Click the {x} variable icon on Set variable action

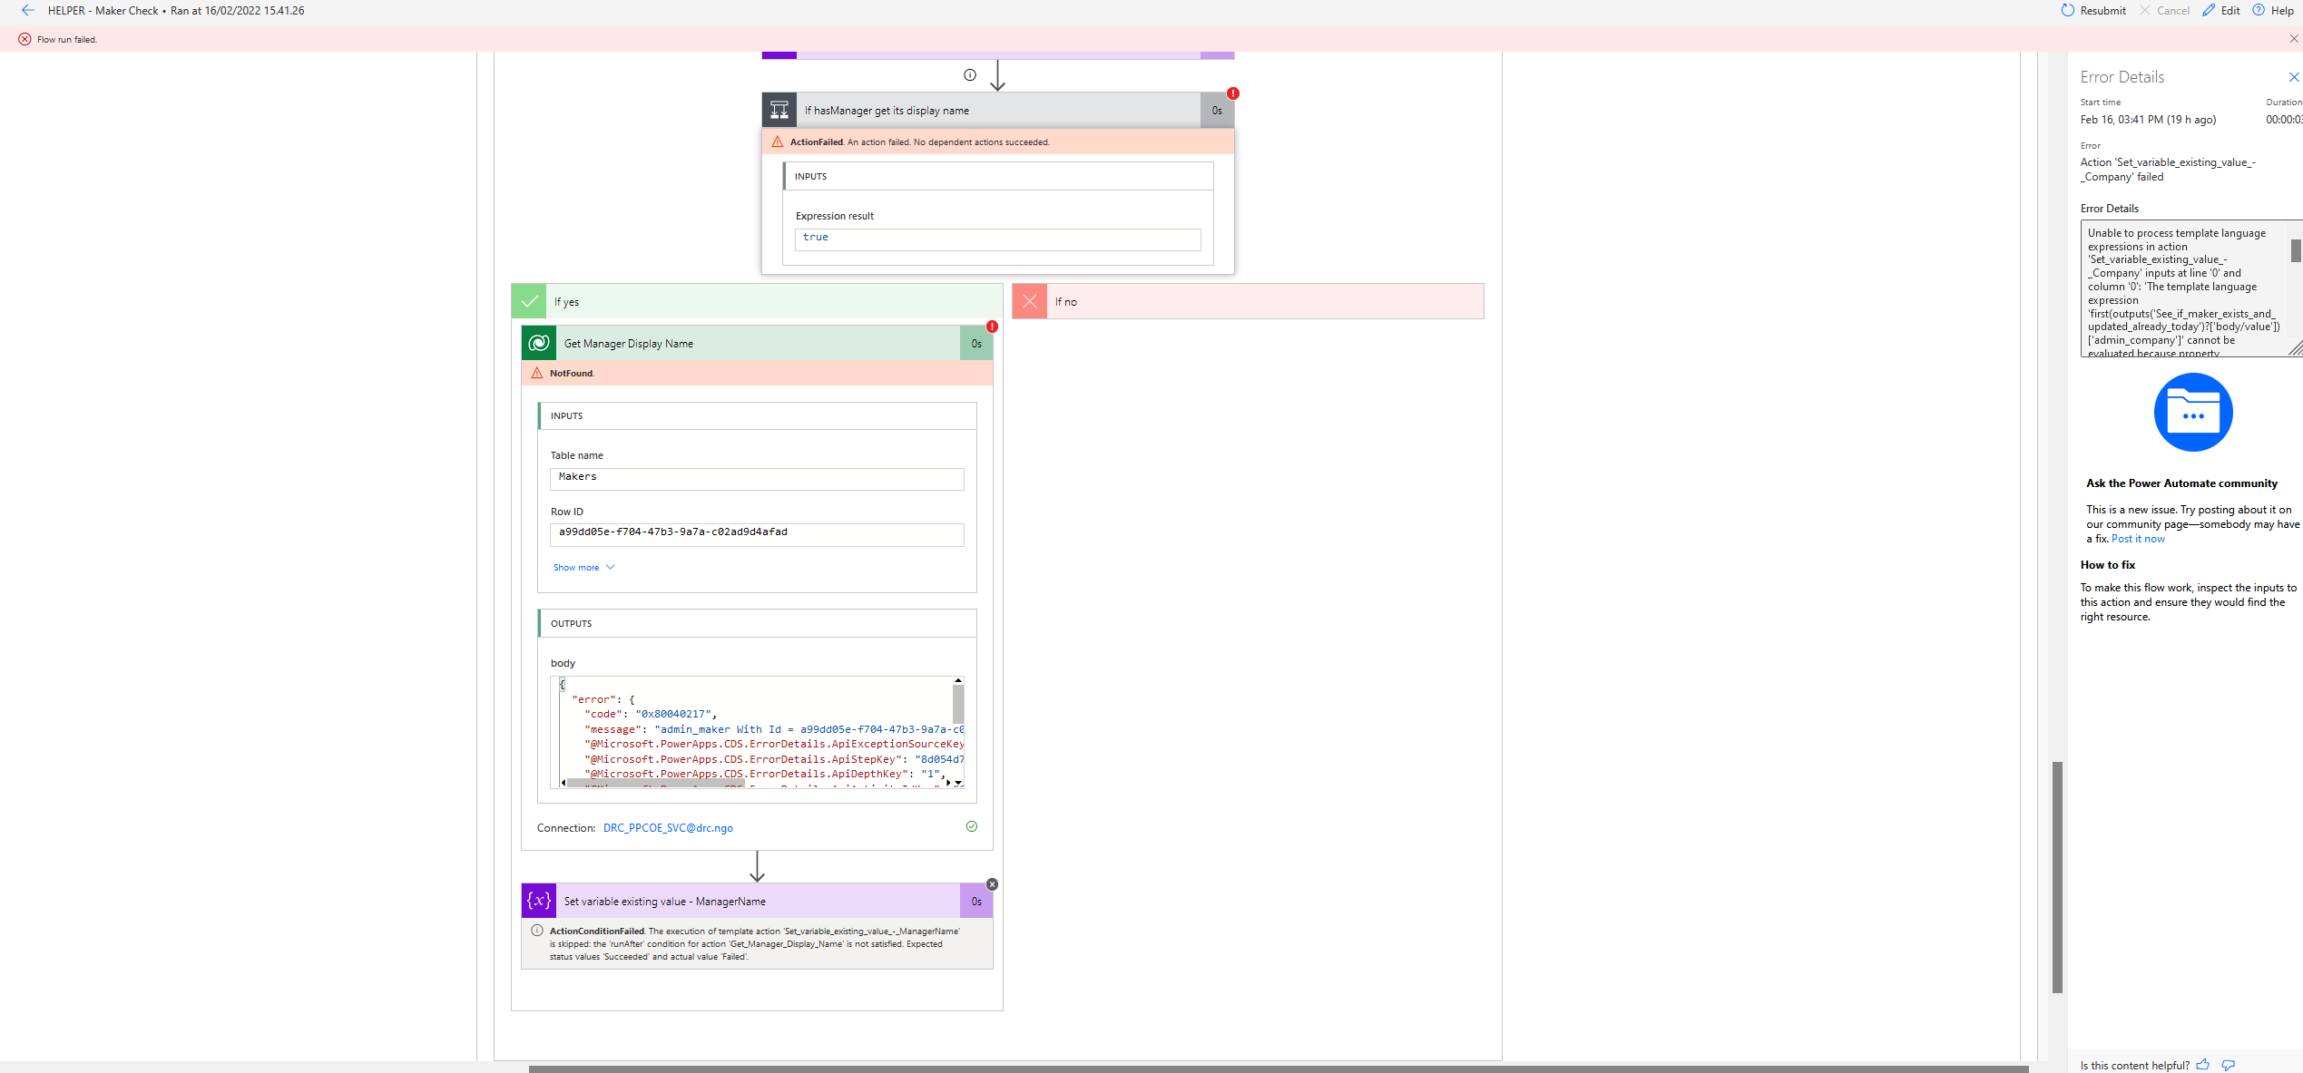(x=538, y=901)
